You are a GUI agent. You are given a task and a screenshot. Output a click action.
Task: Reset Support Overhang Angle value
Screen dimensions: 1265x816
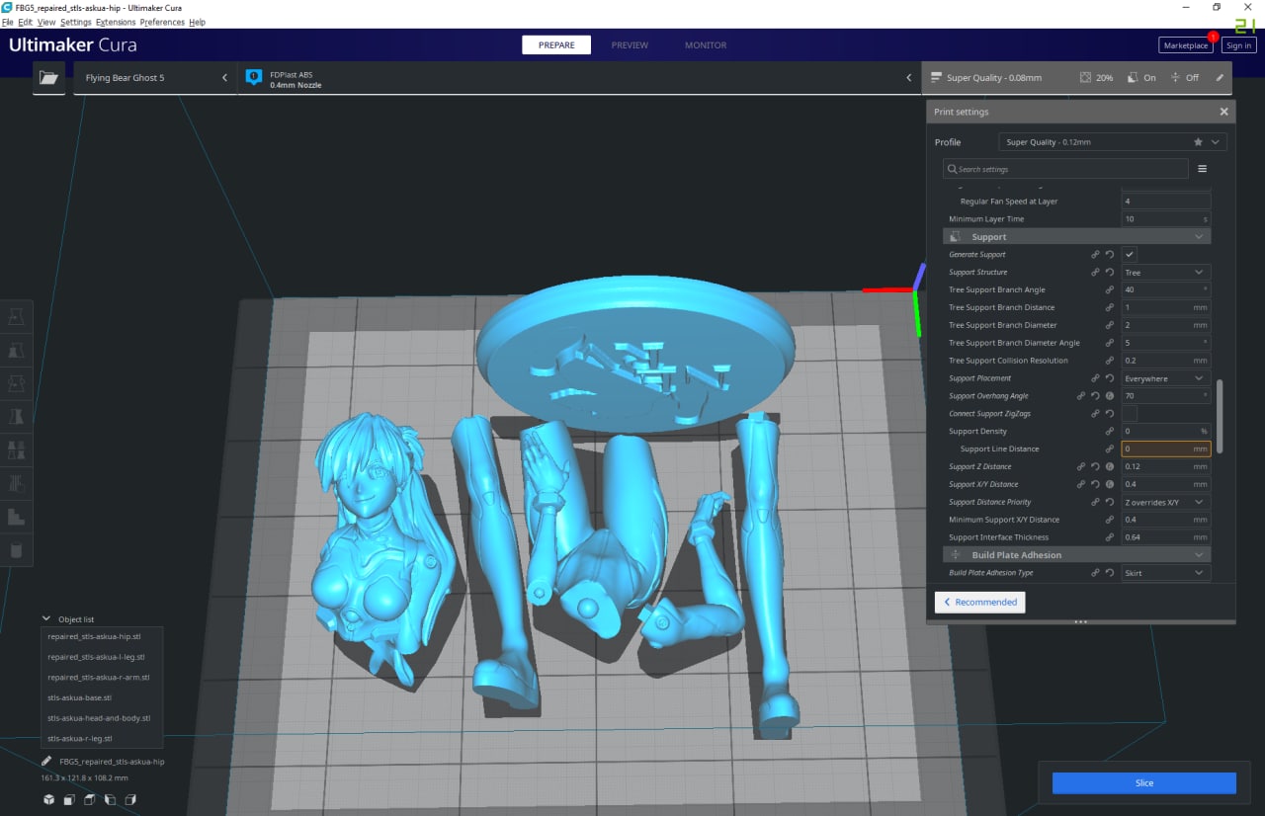click(1095, 396)
